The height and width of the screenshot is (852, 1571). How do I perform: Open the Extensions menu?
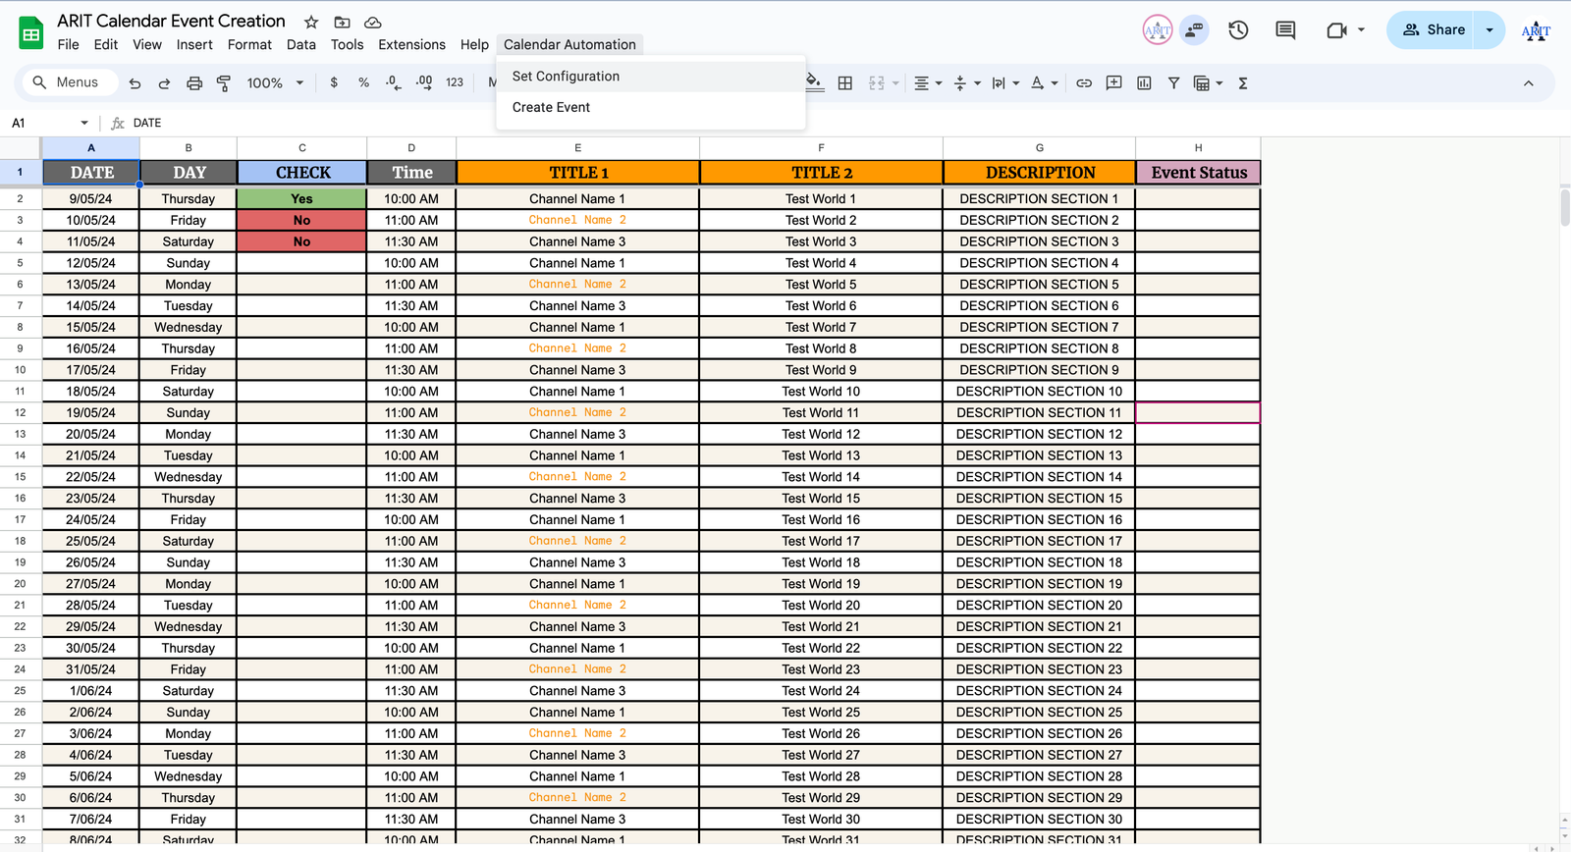[x=411, y=44]
